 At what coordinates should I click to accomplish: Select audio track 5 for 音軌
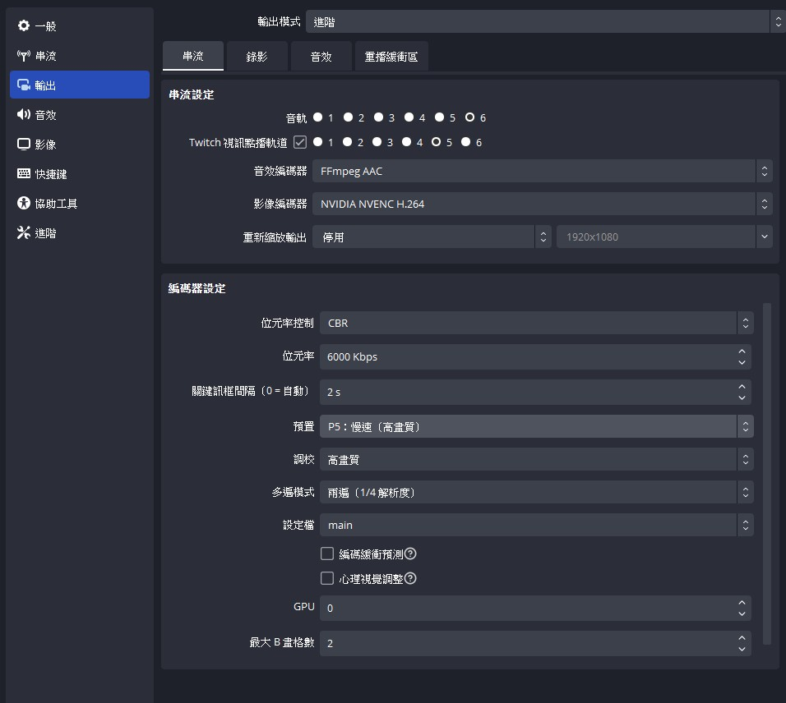tap(440, 117)
